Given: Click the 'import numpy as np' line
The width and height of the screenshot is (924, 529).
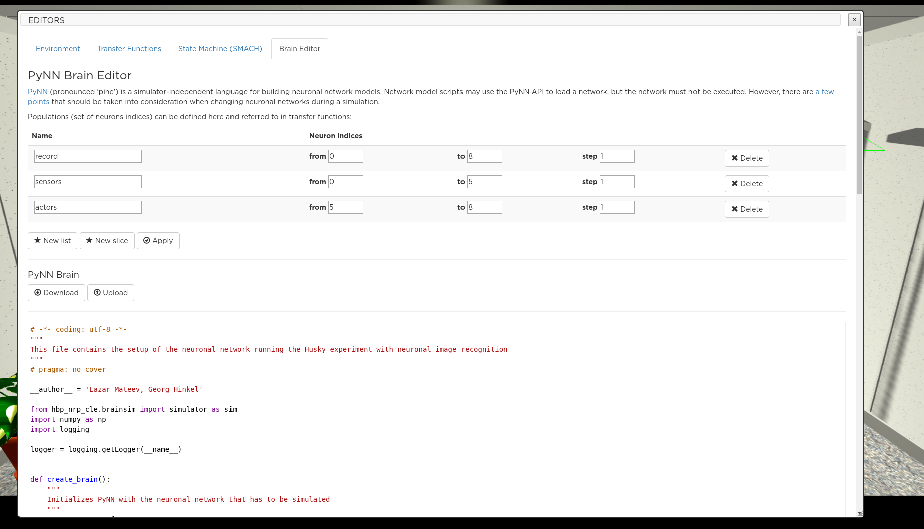Looking at the screenshot, I should click(x=68, y=419).
